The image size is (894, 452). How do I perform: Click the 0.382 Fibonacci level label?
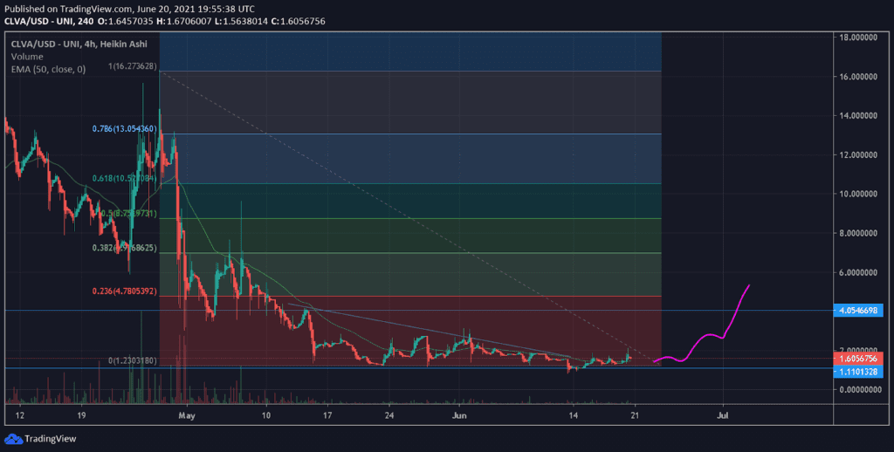(125, 248)
